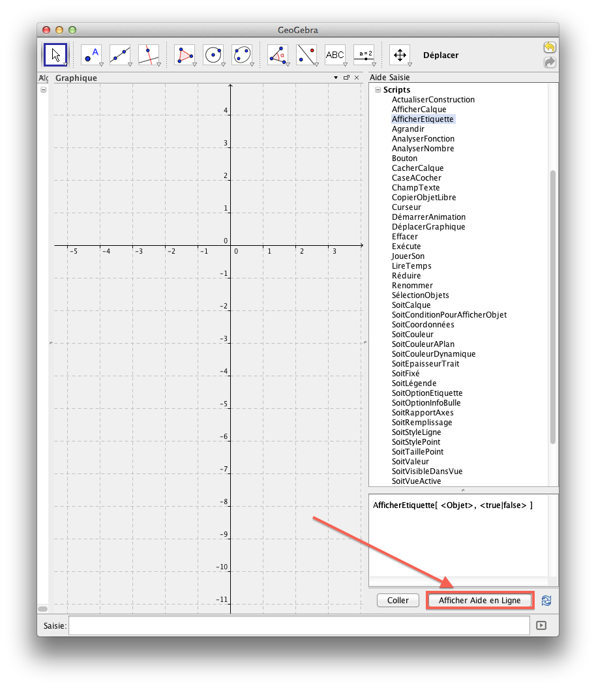The width and height of the screenshot is (596, 688).
Task: Select AfficherCalque command
Action: tap(419, 110)
